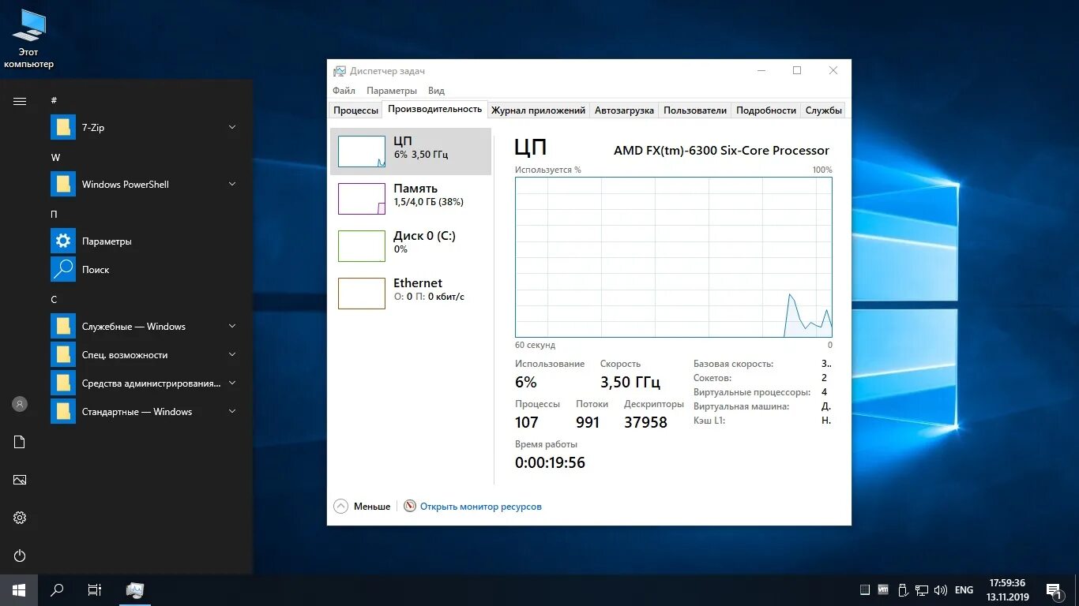1079x606 pixels.
Task: Open Documents icon in Start sidebar
Action: pyautogui.click(x=20, y=442)
